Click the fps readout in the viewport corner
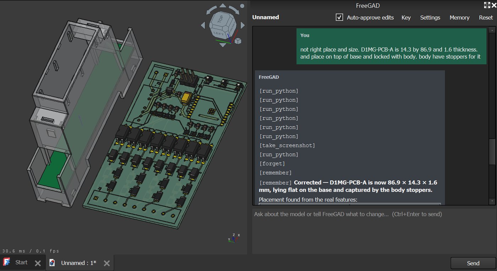This screenshot has width=497, height=271. [31, 251]
